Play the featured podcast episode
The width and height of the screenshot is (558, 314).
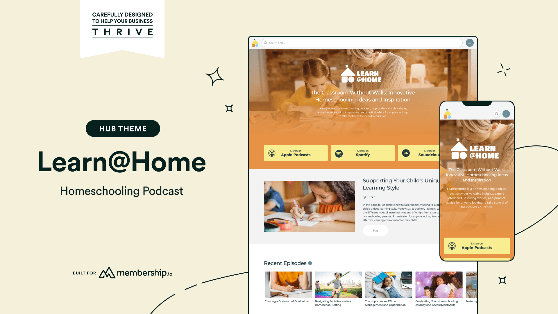[375, 231]
